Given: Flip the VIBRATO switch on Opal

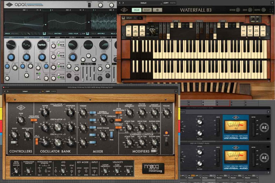Looking at the screenshot, I should (89, 5).
